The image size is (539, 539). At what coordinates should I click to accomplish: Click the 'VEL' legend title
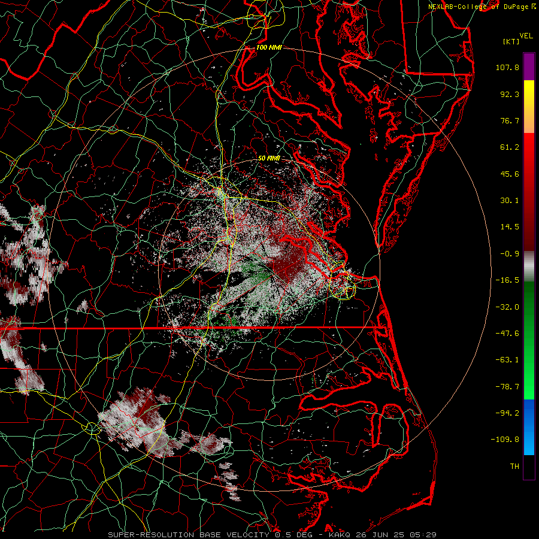pyautogui.click(x=526, y=36)
